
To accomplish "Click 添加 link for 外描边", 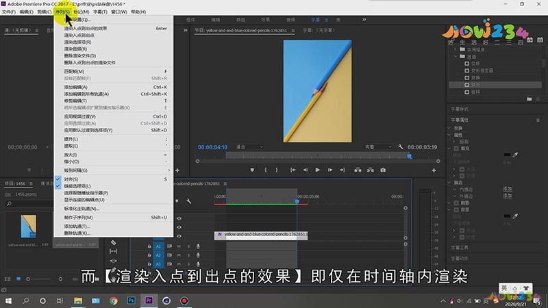I will click(x=508, y=196).
